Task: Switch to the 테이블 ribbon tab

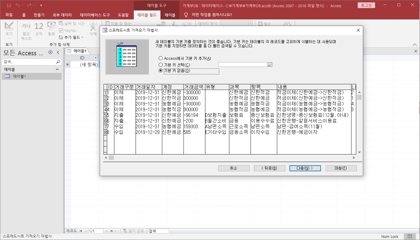Action: pos(170,15)
